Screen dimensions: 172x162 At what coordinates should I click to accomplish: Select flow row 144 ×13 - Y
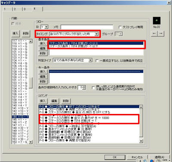20,117
